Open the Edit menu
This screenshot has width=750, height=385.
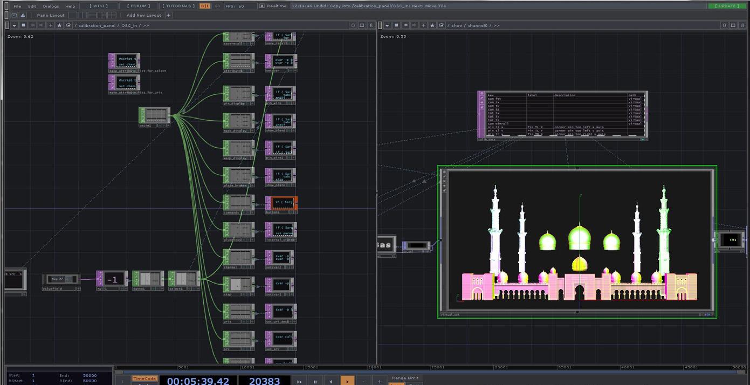tap(32, 6)
